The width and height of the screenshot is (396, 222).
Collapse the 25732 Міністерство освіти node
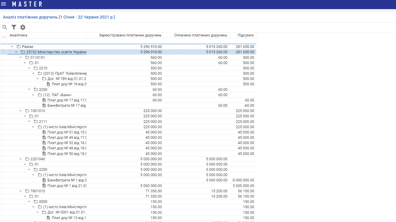[16, 52]
